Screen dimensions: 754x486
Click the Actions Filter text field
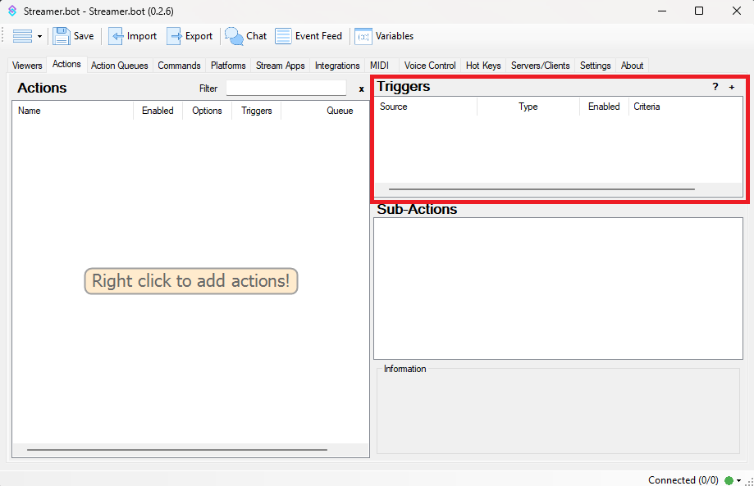point(286,88)
